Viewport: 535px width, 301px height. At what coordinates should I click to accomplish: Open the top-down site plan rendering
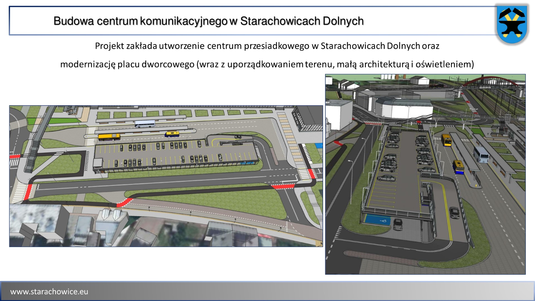coord(166,176)
